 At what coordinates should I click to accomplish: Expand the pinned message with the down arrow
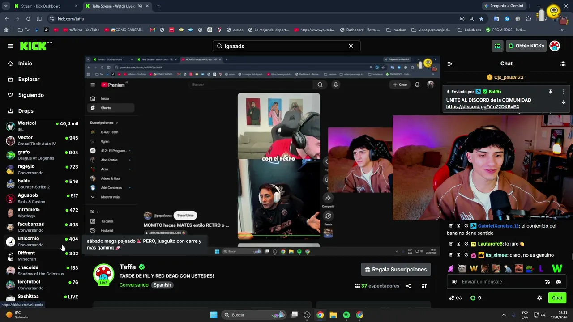click(564, 102)
